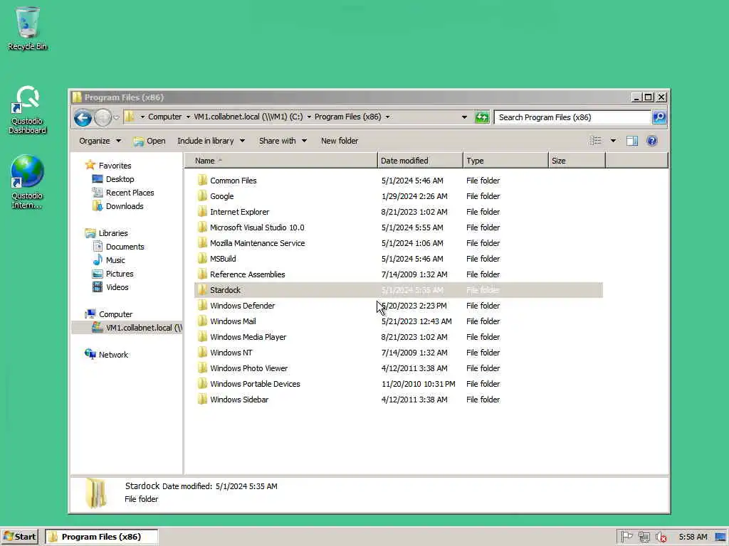Select the highlighted Stardock folder row
Image resolution: width=729 pixels, height=546 pixels.
tap(399, 290)
